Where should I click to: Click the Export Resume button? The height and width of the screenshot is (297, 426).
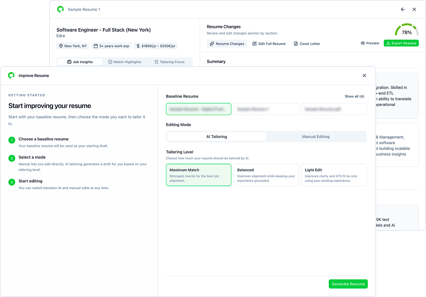tap(401, 43)
